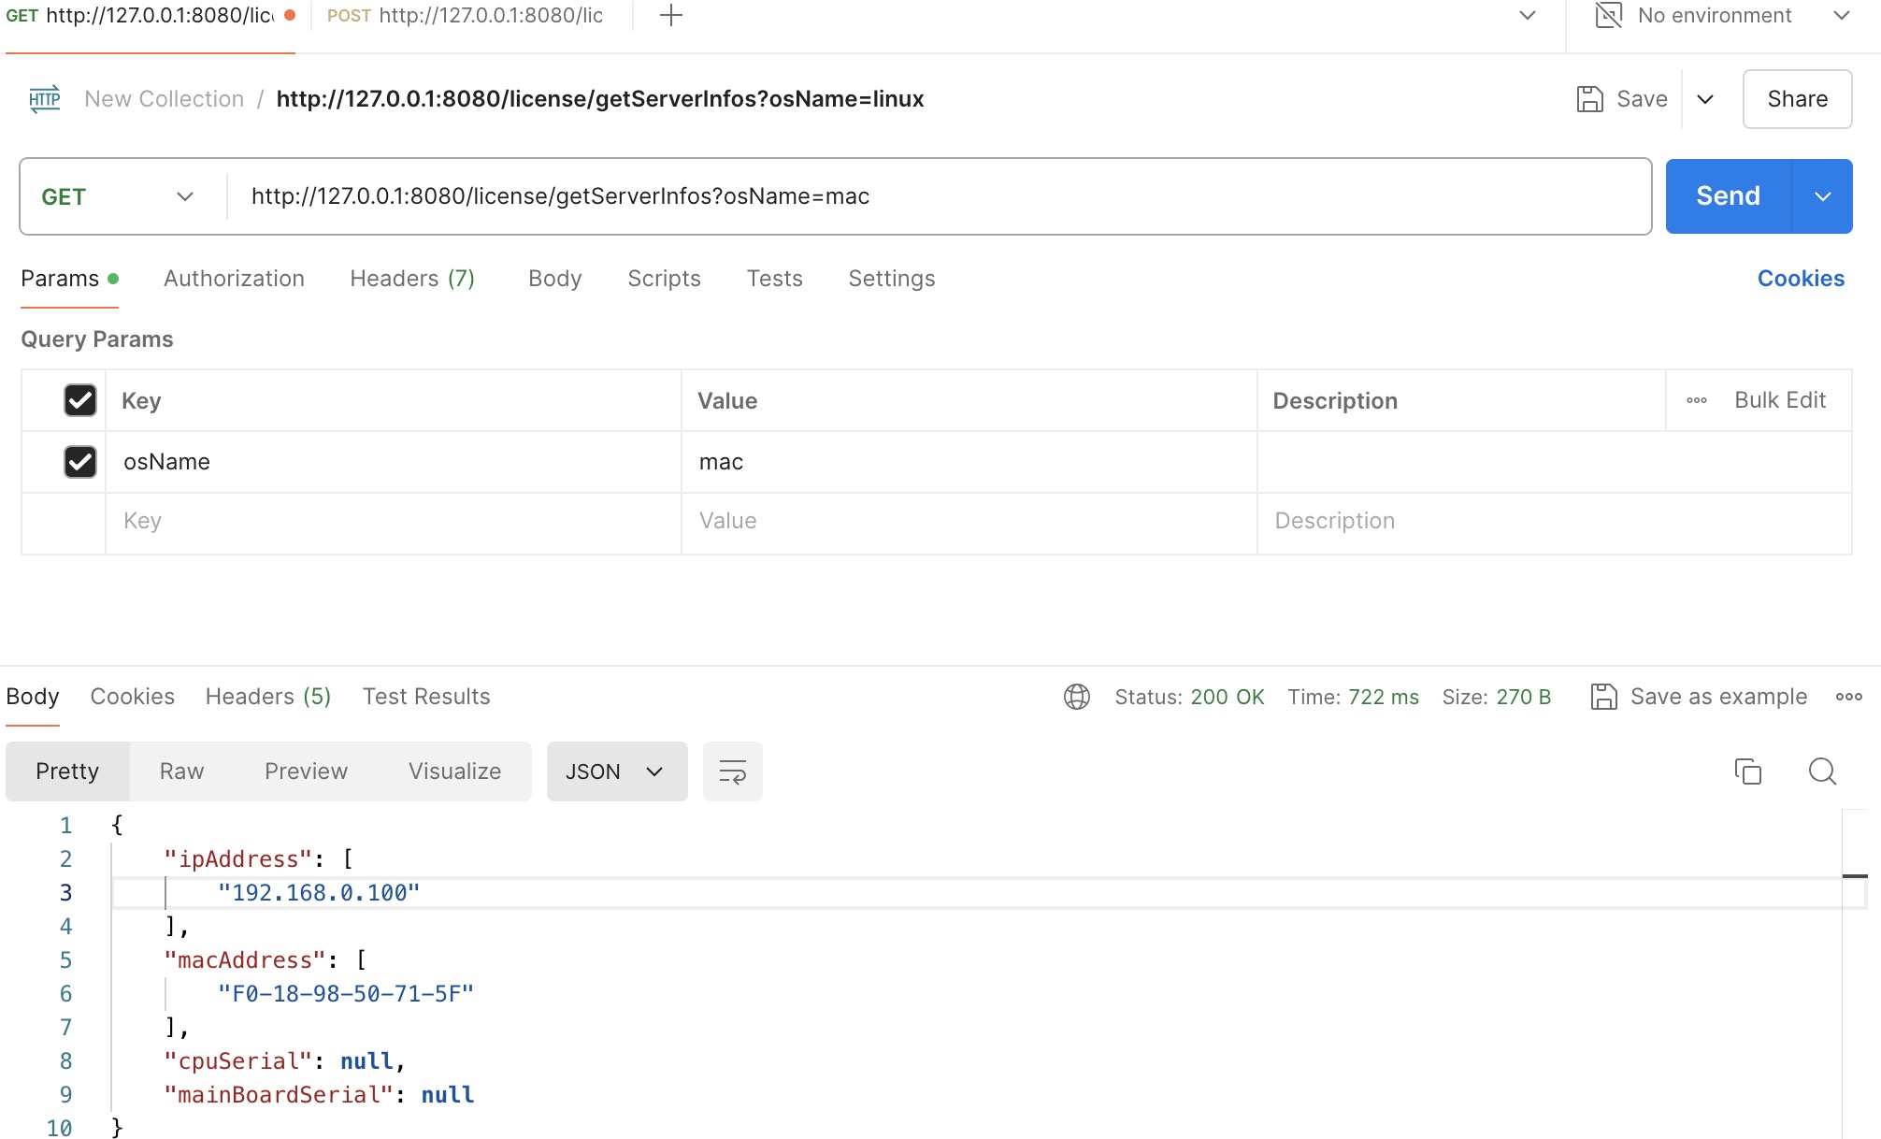This screenshot has height=1139, width=1881.
Task: Open the No environment selector
Action: (x=1722, y=16)
